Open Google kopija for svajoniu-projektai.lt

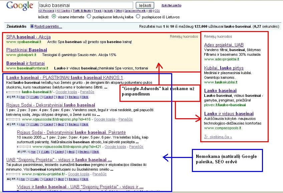pos(79,174)
